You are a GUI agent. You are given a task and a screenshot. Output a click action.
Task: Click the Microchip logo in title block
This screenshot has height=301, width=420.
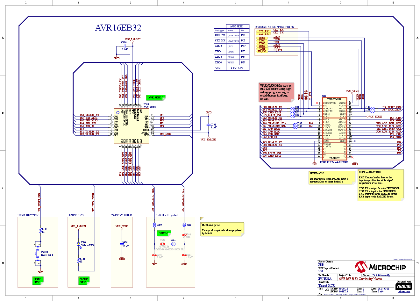coord(385,267)
